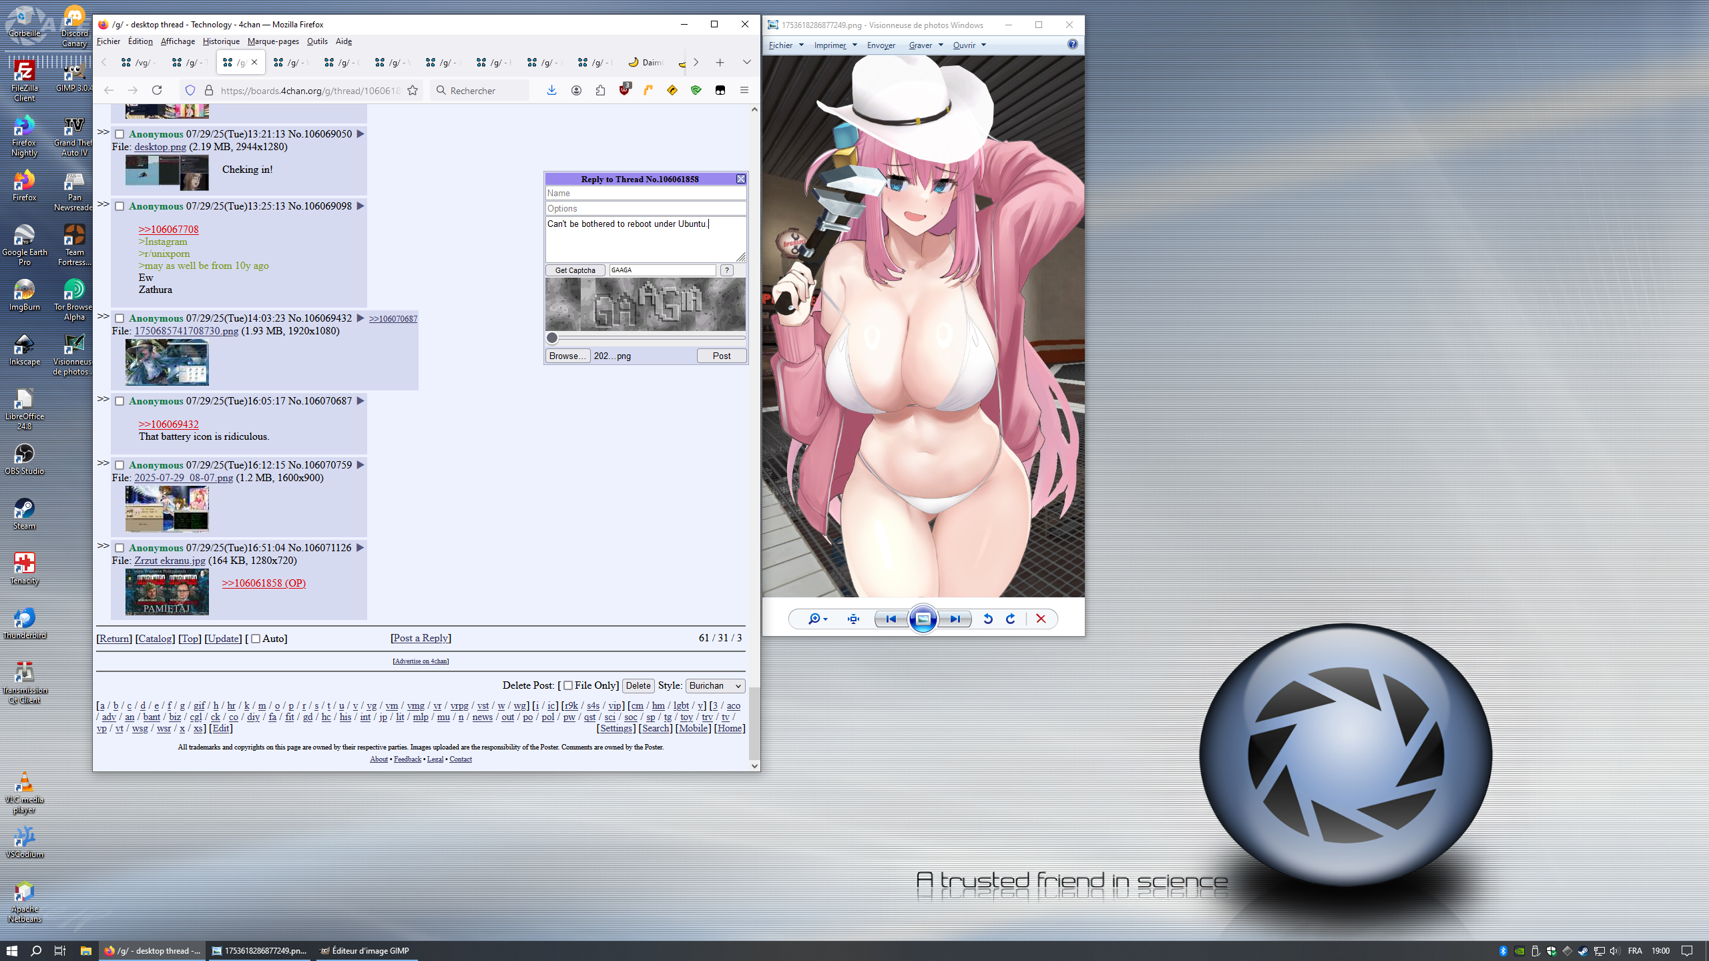This screenshot has height=961, width=1709.
Task: Open Thunderbird desktop icon
Action: [x=24, y=623]
